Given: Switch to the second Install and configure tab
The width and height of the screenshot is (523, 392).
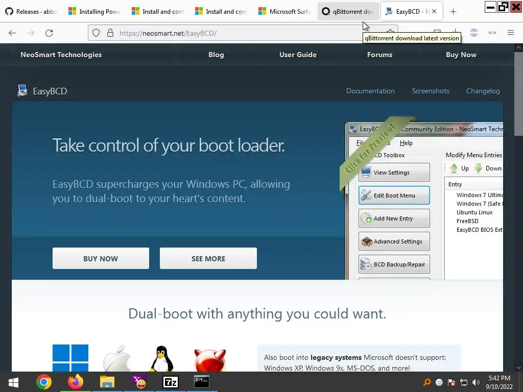Looking at the screenshot, I should [x=222, y=11].
